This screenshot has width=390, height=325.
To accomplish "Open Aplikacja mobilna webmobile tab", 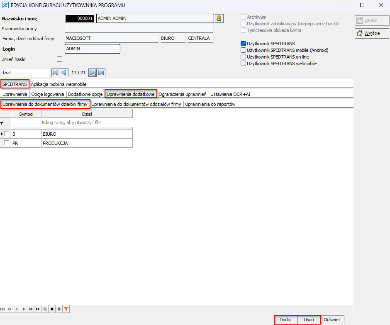I will [x=58, y=84].
